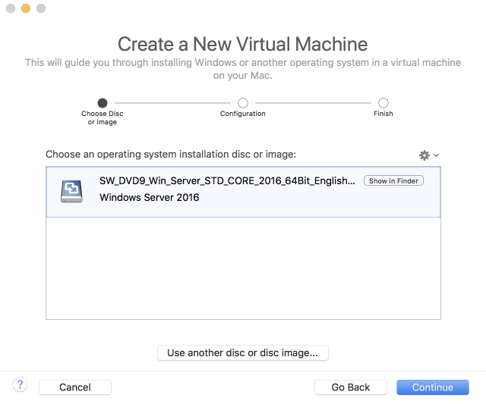The height and width of the screenshot is (404, 486).
Task: Open the gear options menu
Action: (424, 155)
